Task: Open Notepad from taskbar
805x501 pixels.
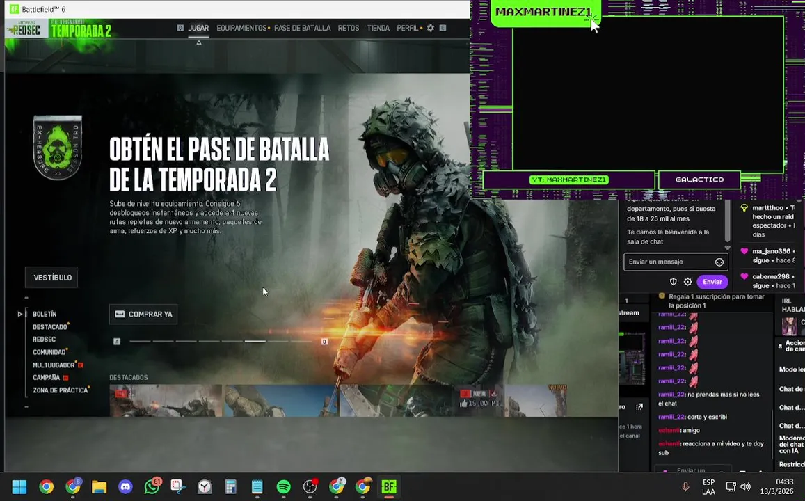Action: pos(257,486)
